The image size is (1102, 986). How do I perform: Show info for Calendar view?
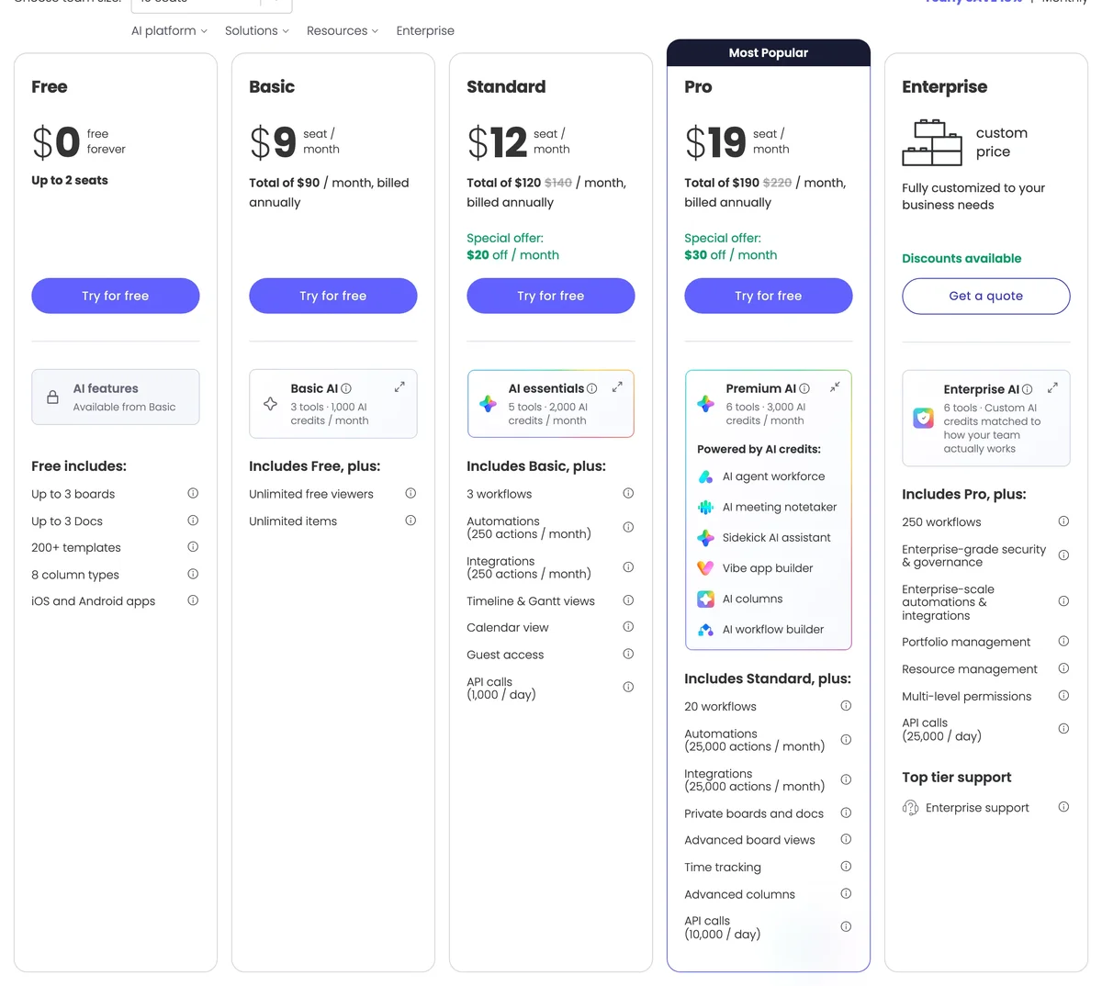pyautogui.click(x=628, y=627)
